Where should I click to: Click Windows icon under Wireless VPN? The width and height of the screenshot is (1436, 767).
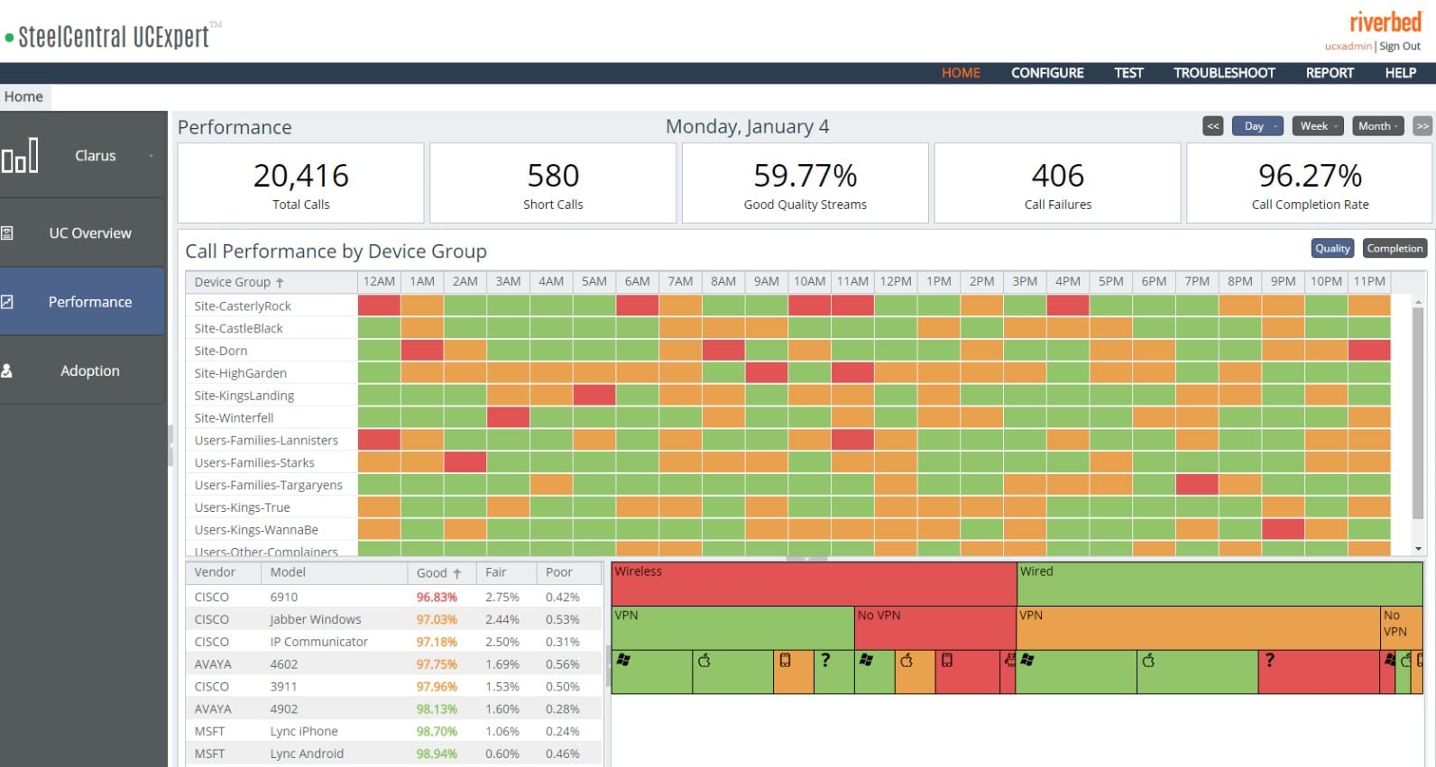(623, 661)
